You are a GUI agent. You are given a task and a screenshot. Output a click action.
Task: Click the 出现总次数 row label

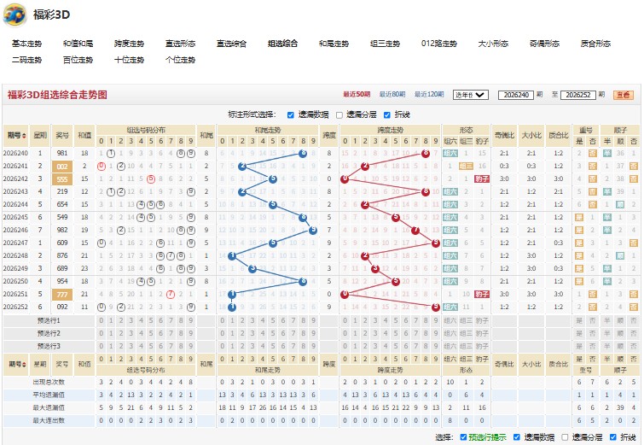pyautogui.click(x=49, y=382)
